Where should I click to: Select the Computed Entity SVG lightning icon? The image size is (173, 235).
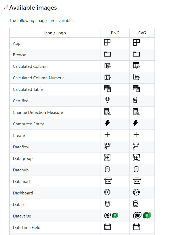click(x=136, y=123)
